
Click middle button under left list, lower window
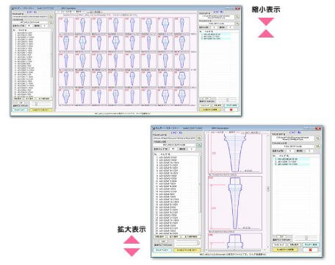(173, 237)
